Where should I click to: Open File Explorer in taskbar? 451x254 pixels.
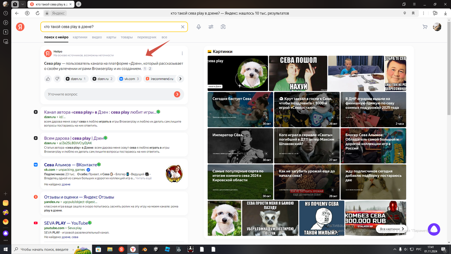click(110, 249)
